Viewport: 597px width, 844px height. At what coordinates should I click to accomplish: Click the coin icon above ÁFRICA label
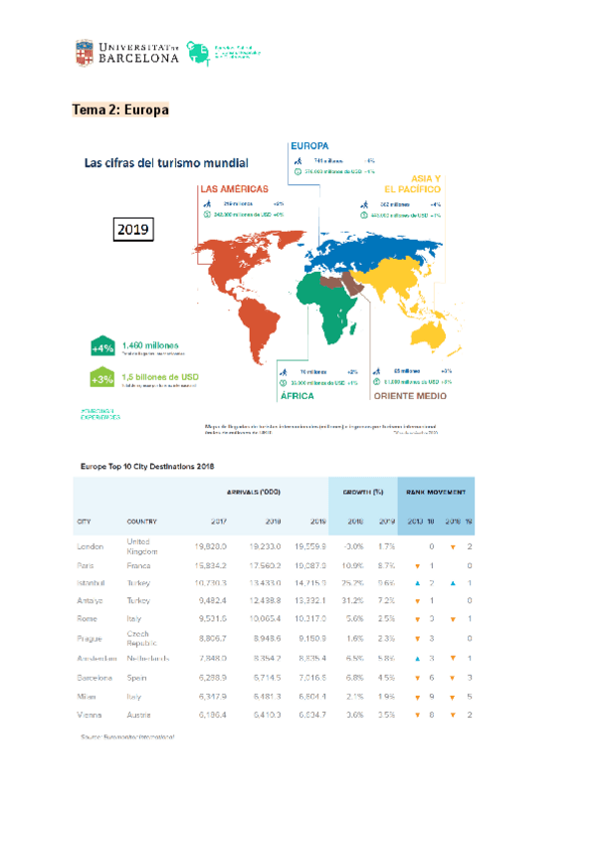click(284, 383)
